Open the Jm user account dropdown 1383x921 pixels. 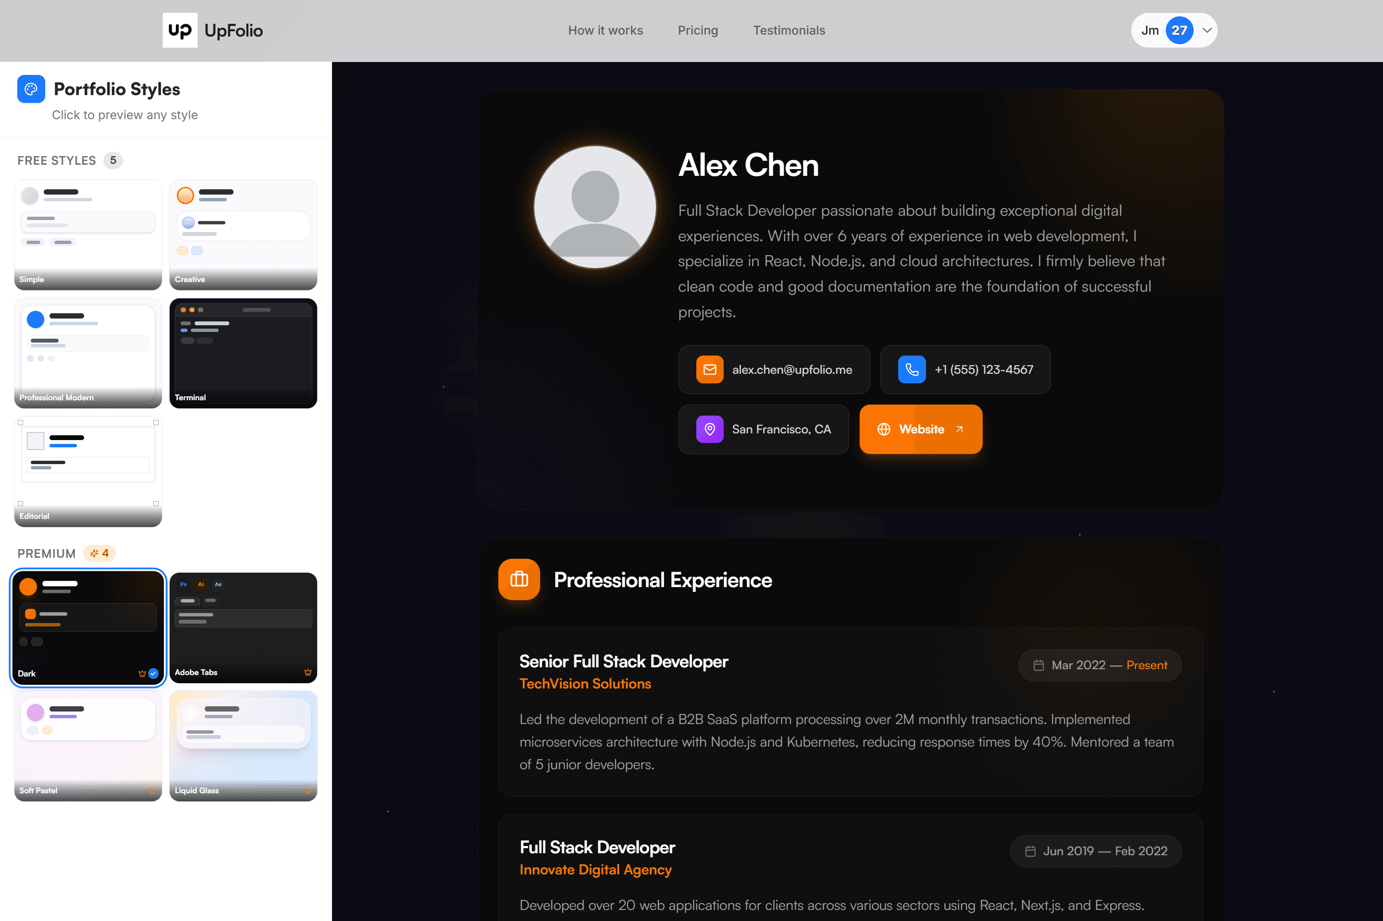point(1207,31)
